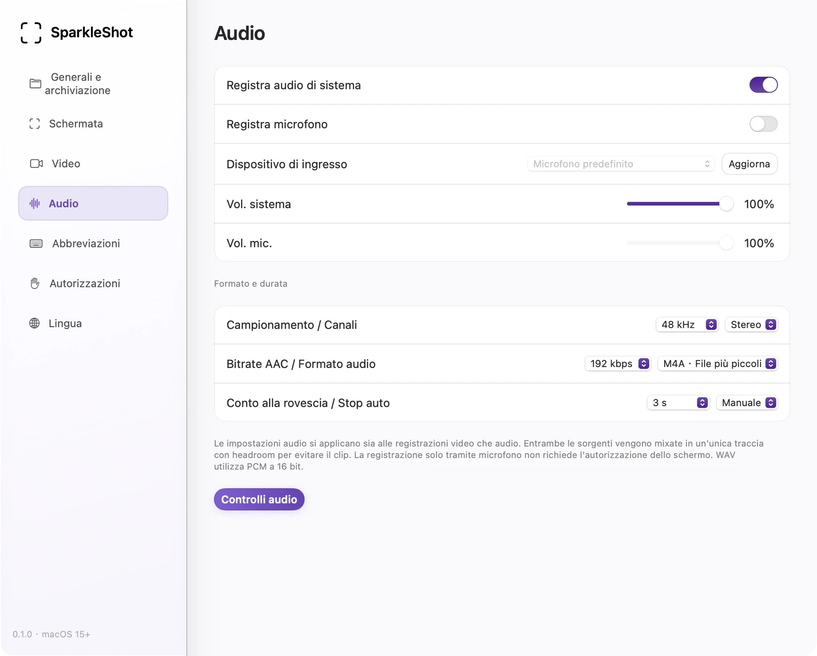Screen dimensions: 817x656
Task: Open the Autorizzazioni sidebar item
Action: (x=93, y=283)
